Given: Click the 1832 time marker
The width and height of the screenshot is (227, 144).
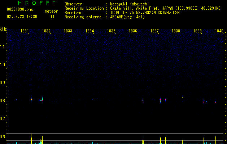Looking at the screenshot, I should point(46,31).
